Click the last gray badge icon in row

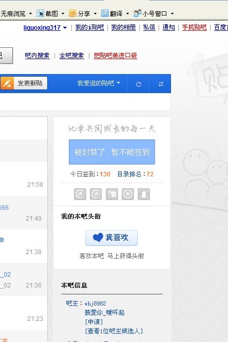coord(144,194)
